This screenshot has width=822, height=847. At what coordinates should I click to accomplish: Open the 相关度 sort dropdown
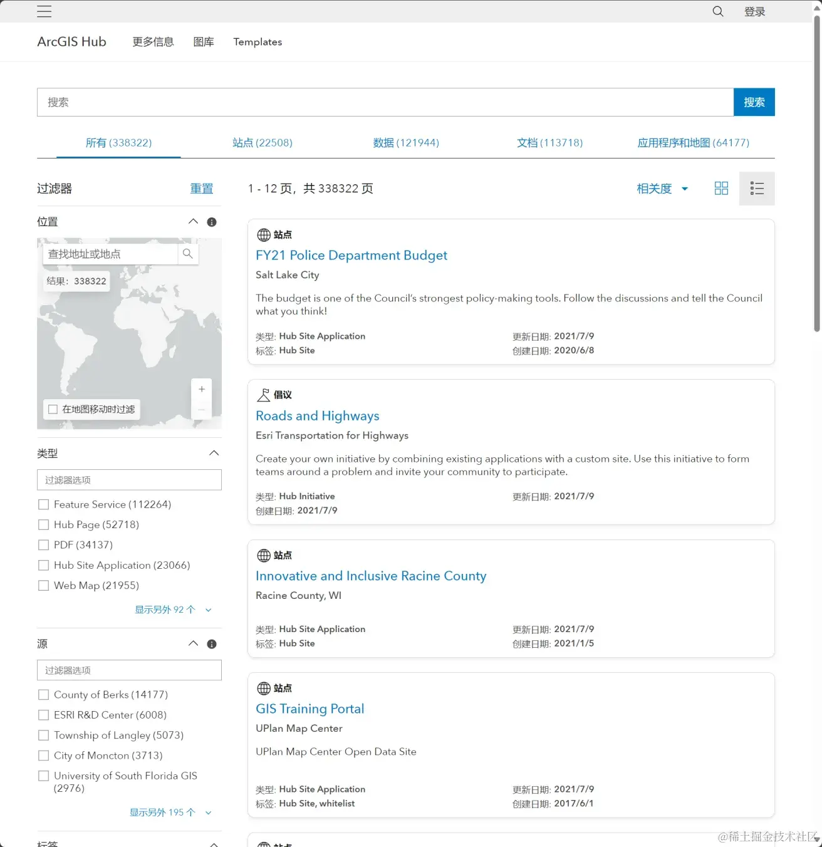click(662, 189)
